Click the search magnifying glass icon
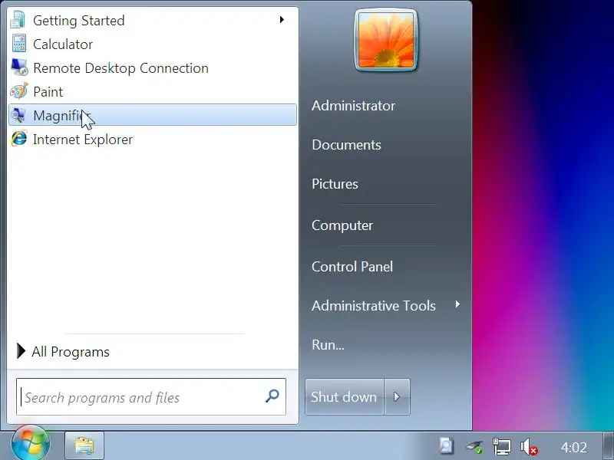Viewport: 614px width, 460px height. click(272, 396)
